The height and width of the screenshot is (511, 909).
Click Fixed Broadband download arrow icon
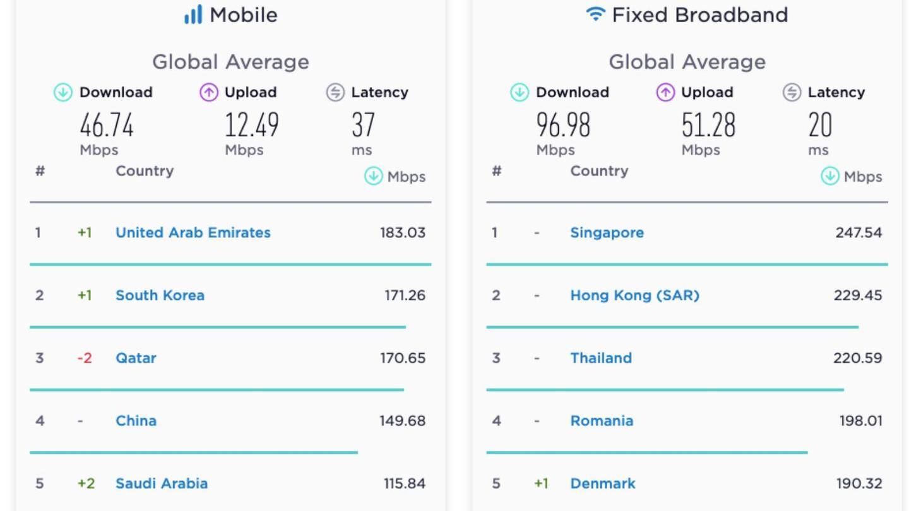(x=519, y=93)
